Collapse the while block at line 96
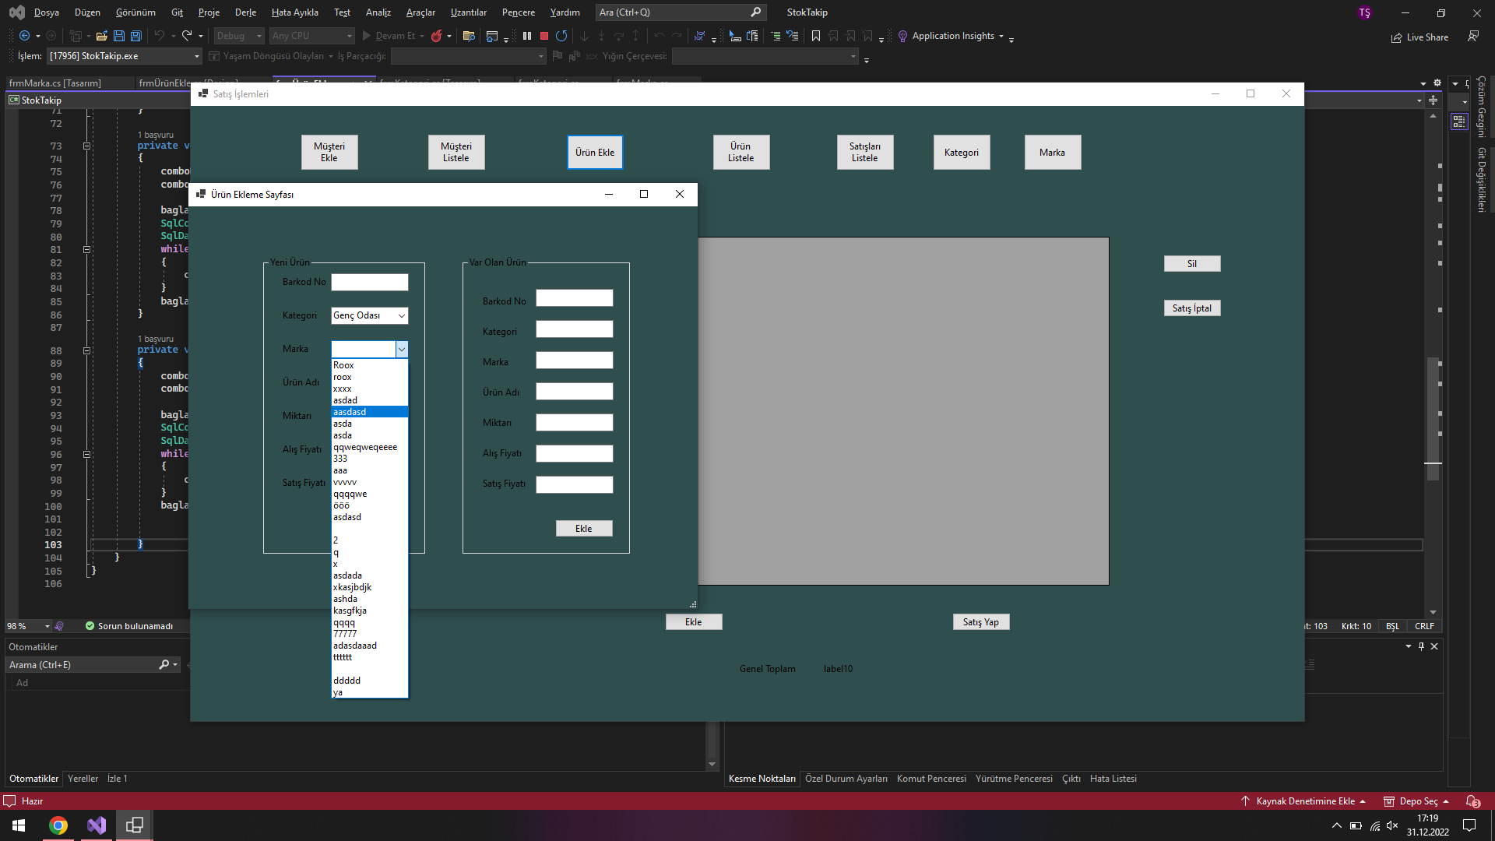 [87, 454]
